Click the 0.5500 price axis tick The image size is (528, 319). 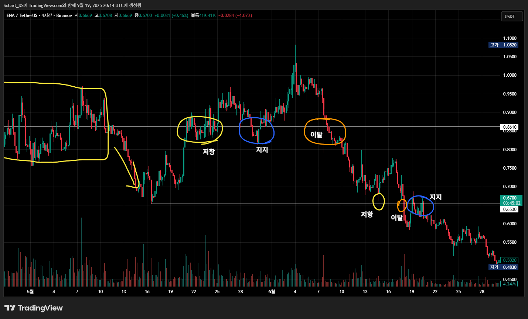(x=510, y=242)
